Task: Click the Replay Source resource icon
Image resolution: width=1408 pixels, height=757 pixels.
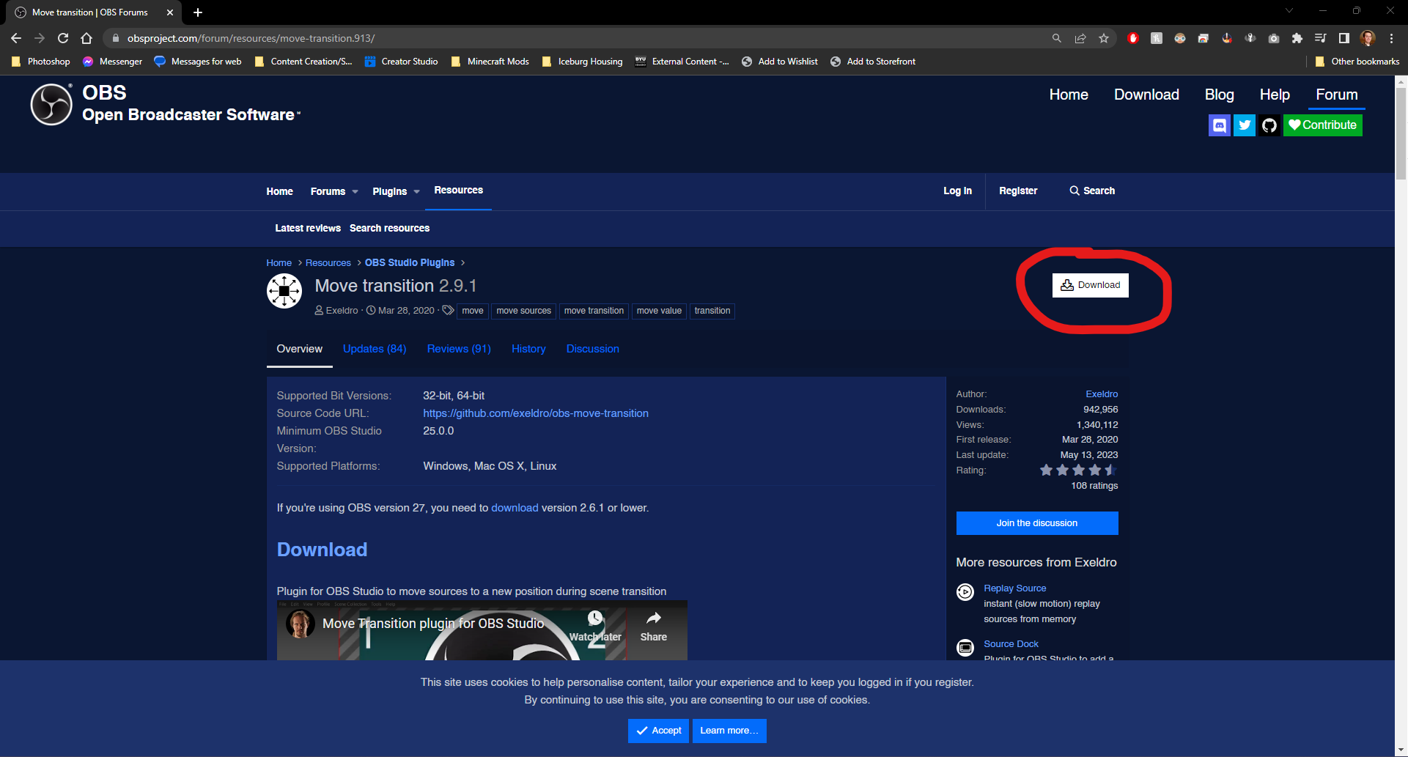Action: (x=965, y=591)
